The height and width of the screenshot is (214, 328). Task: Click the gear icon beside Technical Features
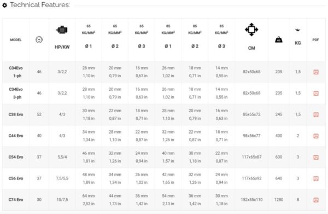click(4, 5)
